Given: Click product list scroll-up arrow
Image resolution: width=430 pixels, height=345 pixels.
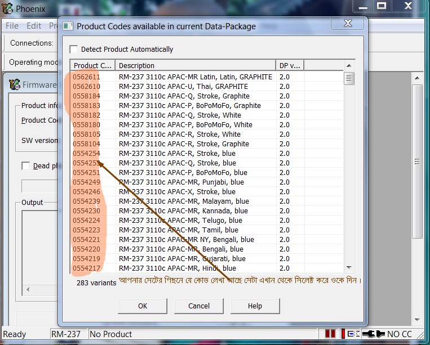Looking at the screenshot, I should tap(349, 66).
